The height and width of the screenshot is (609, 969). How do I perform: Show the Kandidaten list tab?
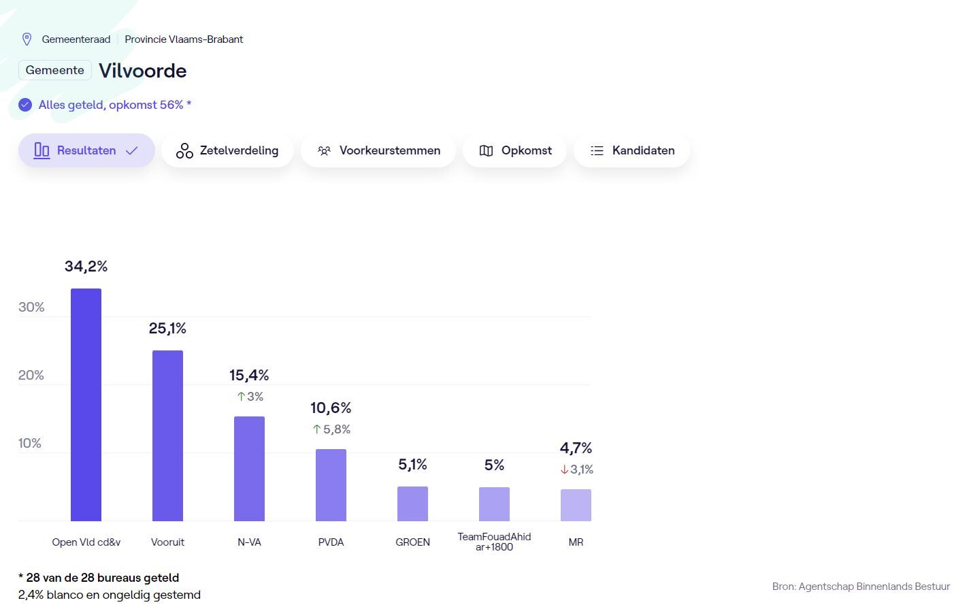point(631,150)
